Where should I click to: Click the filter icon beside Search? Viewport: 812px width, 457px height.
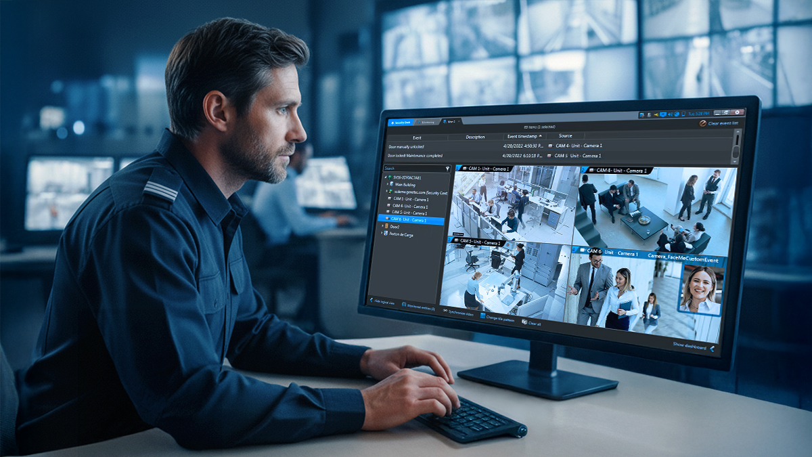pos(447,169)
